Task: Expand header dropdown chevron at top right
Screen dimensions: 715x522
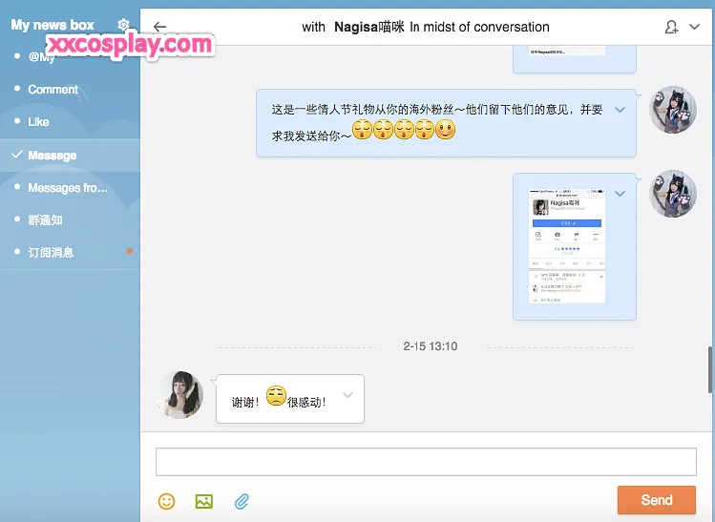Action: [x=695, y=27]
